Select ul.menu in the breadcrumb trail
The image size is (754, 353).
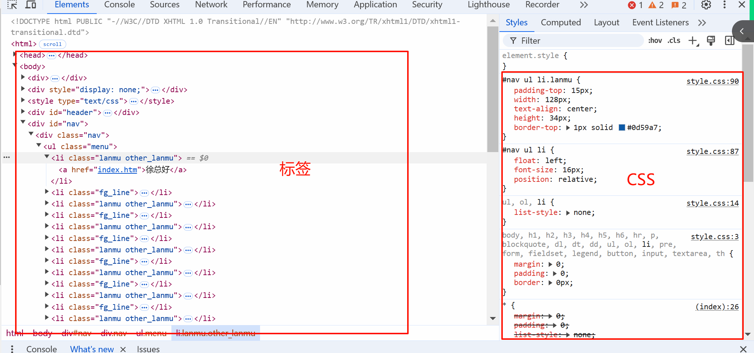pyautogui.click(x=151, y=333)
